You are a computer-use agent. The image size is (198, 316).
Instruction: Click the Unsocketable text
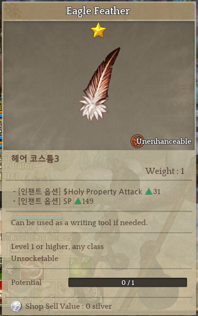(35, 258)
